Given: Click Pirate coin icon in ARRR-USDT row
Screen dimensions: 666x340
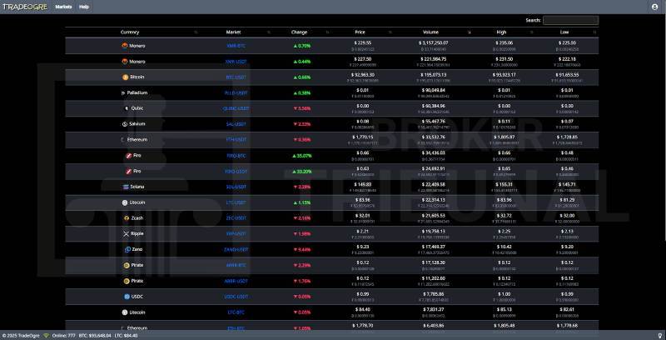Looking at the screenshot, I should point(127,281).
